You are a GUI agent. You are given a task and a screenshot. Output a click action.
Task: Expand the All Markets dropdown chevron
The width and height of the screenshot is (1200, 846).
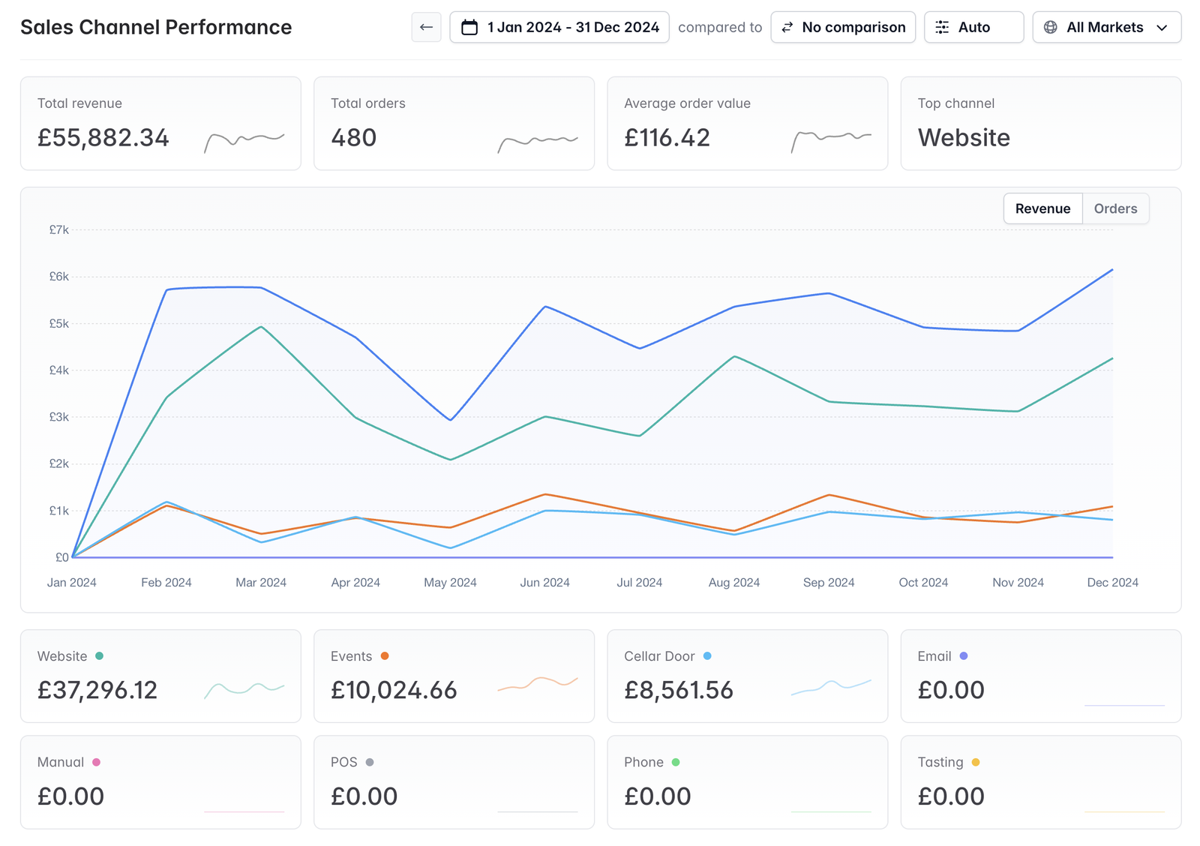click(x=1162, y=28)
